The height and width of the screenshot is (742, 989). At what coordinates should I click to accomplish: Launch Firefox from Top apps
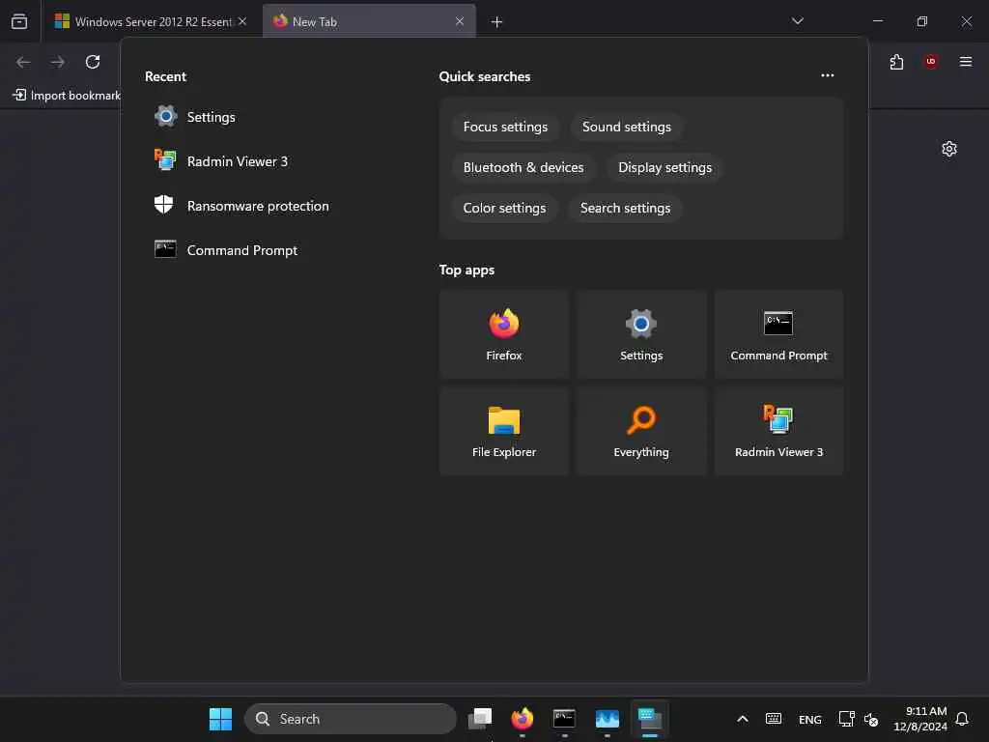[x=504, y=334]
